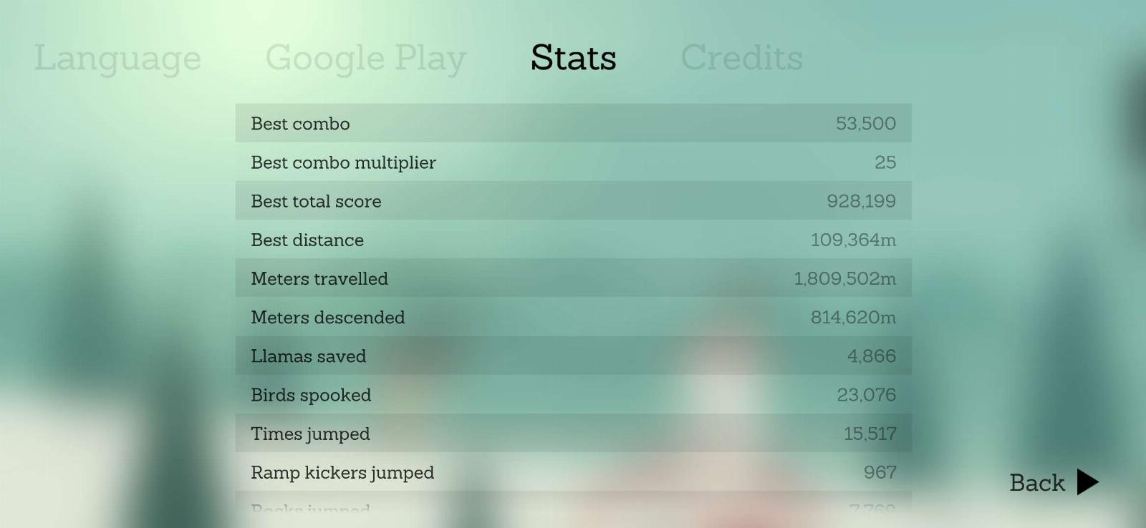Viewport: 1146px width, 528px height.
Task: Open the Credits tab
Action: [741, 58]
